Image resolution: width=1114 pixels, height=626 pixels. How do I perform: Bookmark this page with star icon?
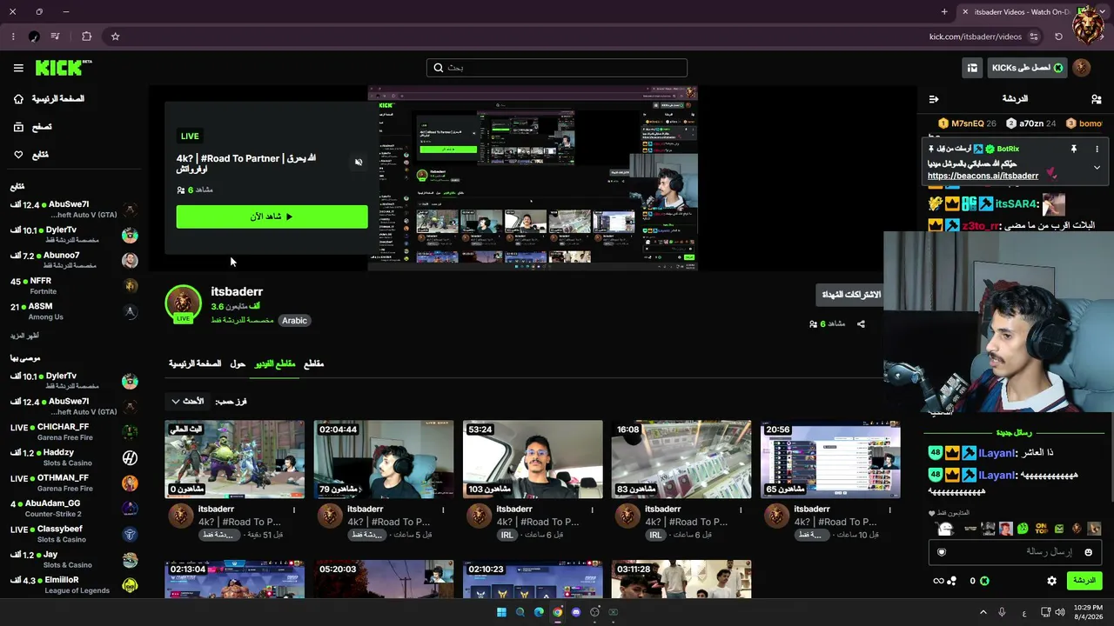pos(115,37)
